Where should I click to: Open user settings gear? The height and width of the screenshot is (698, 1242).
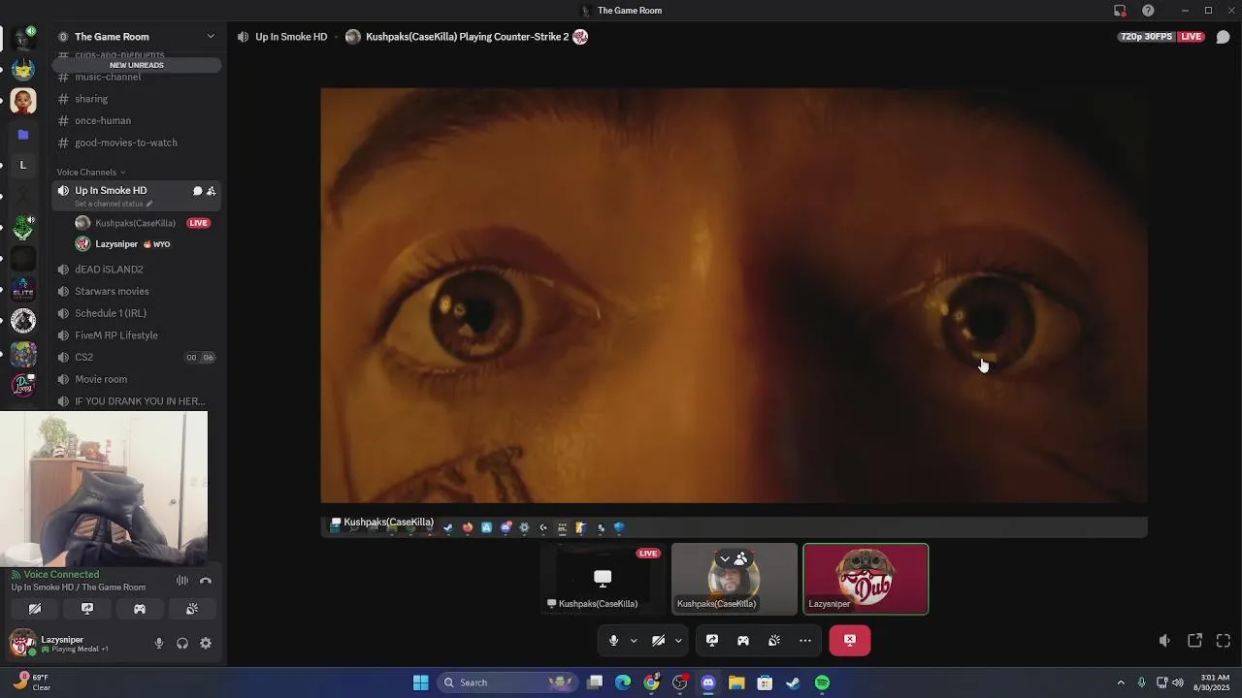pyautogui.click(x=206, y=644)
